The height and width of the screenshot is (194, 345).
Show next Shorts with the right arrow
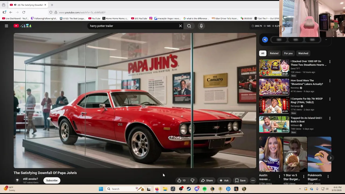(330, 158)
